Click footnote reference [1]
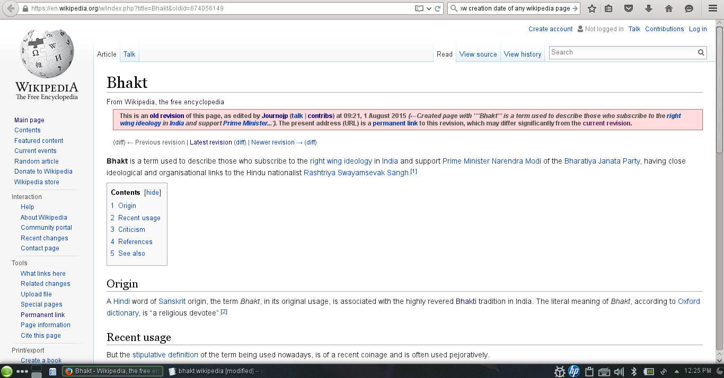 pyautogui.click(x=414, y=171)
